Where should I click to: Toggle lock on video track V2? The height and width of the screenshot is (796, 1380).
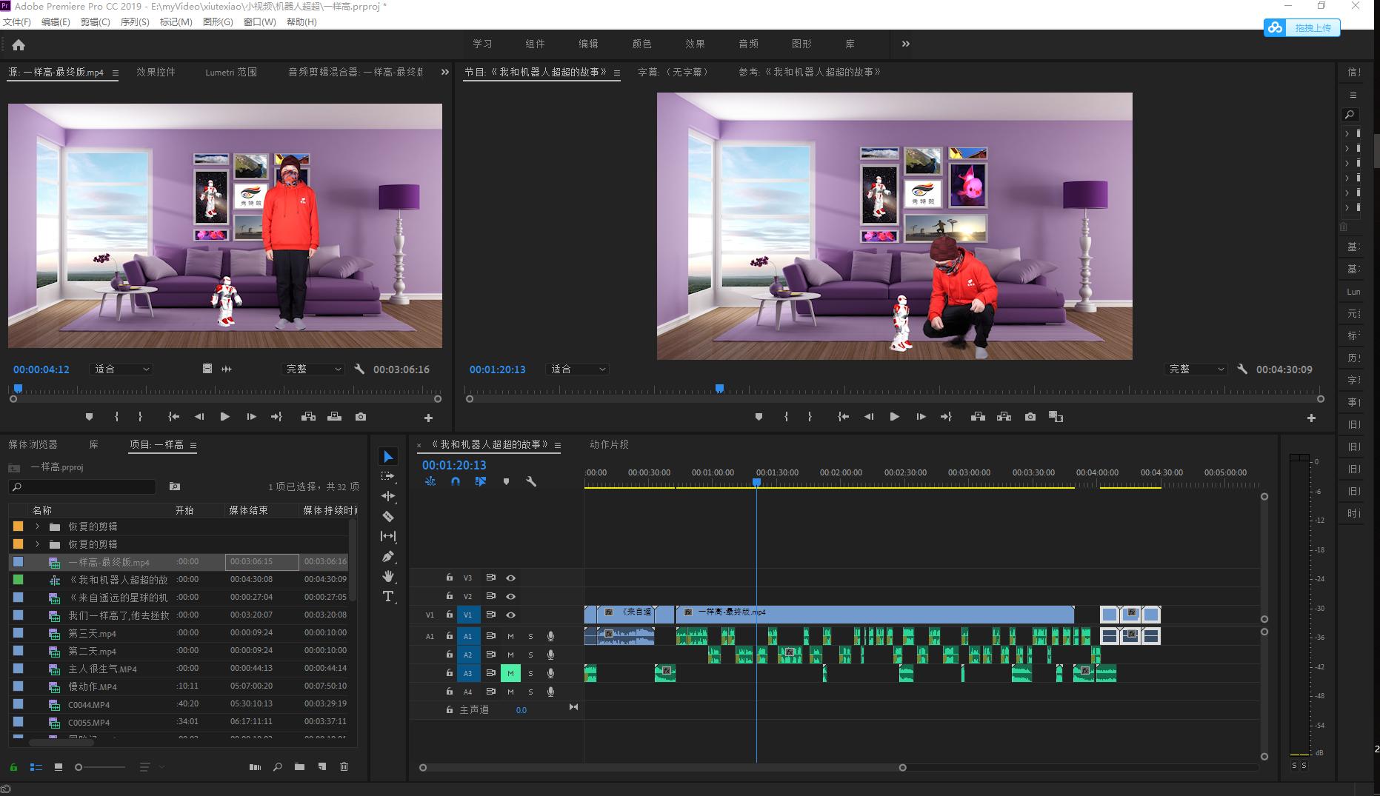pyautogui.click(x=449, y=596)
